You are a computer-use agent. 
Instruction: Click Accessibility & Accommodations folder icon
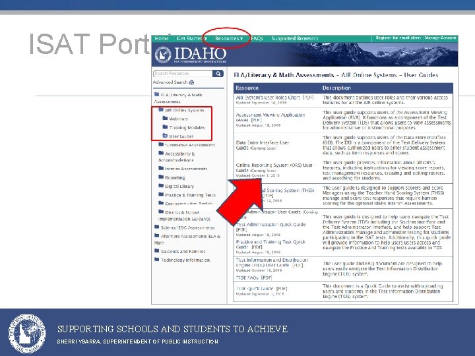161,153
